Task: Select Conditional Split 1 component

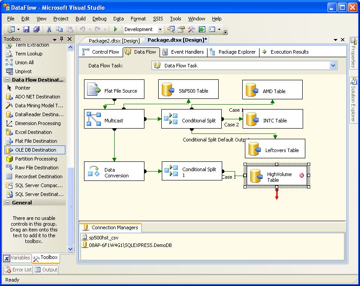Action: (192, 171)
